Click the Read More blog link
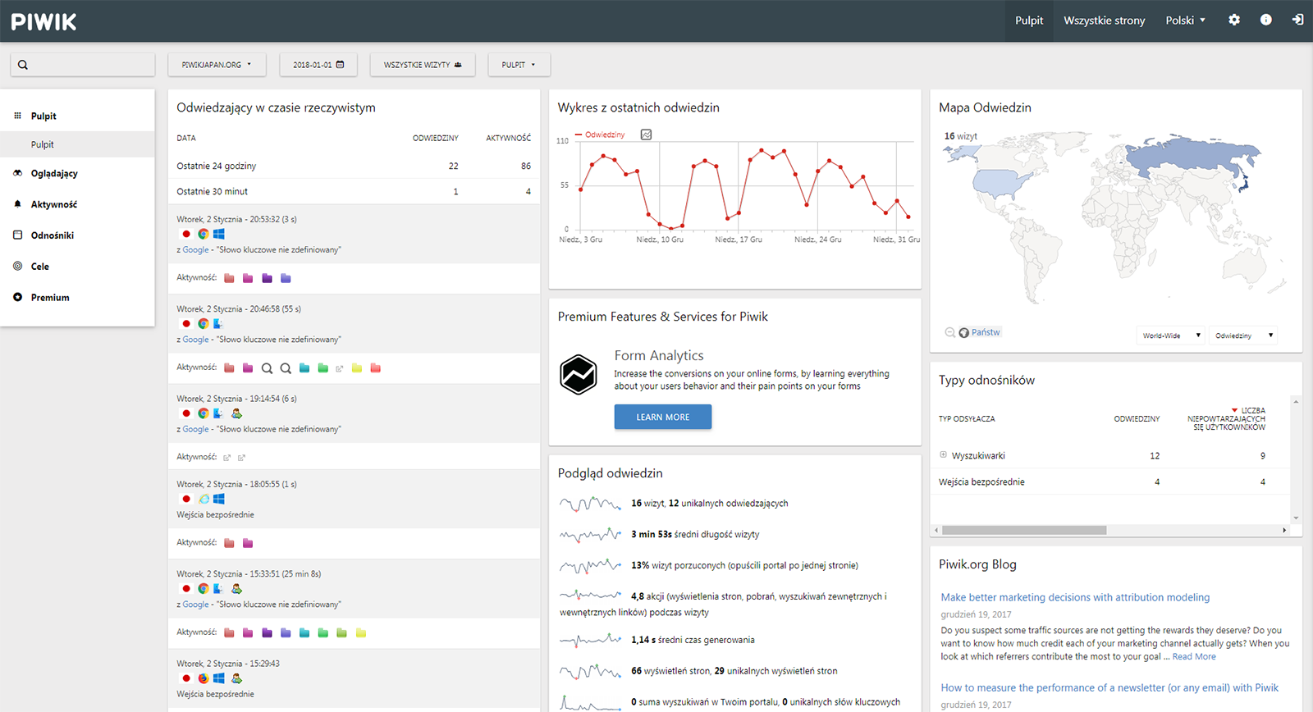Viewport: 1313px width, 712px height. pyautogui.click(x=1194, y=656)
